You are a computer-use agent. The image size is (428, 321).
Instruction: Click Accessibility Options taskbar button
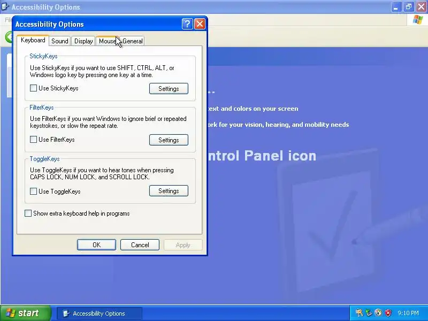coord(100,314)
